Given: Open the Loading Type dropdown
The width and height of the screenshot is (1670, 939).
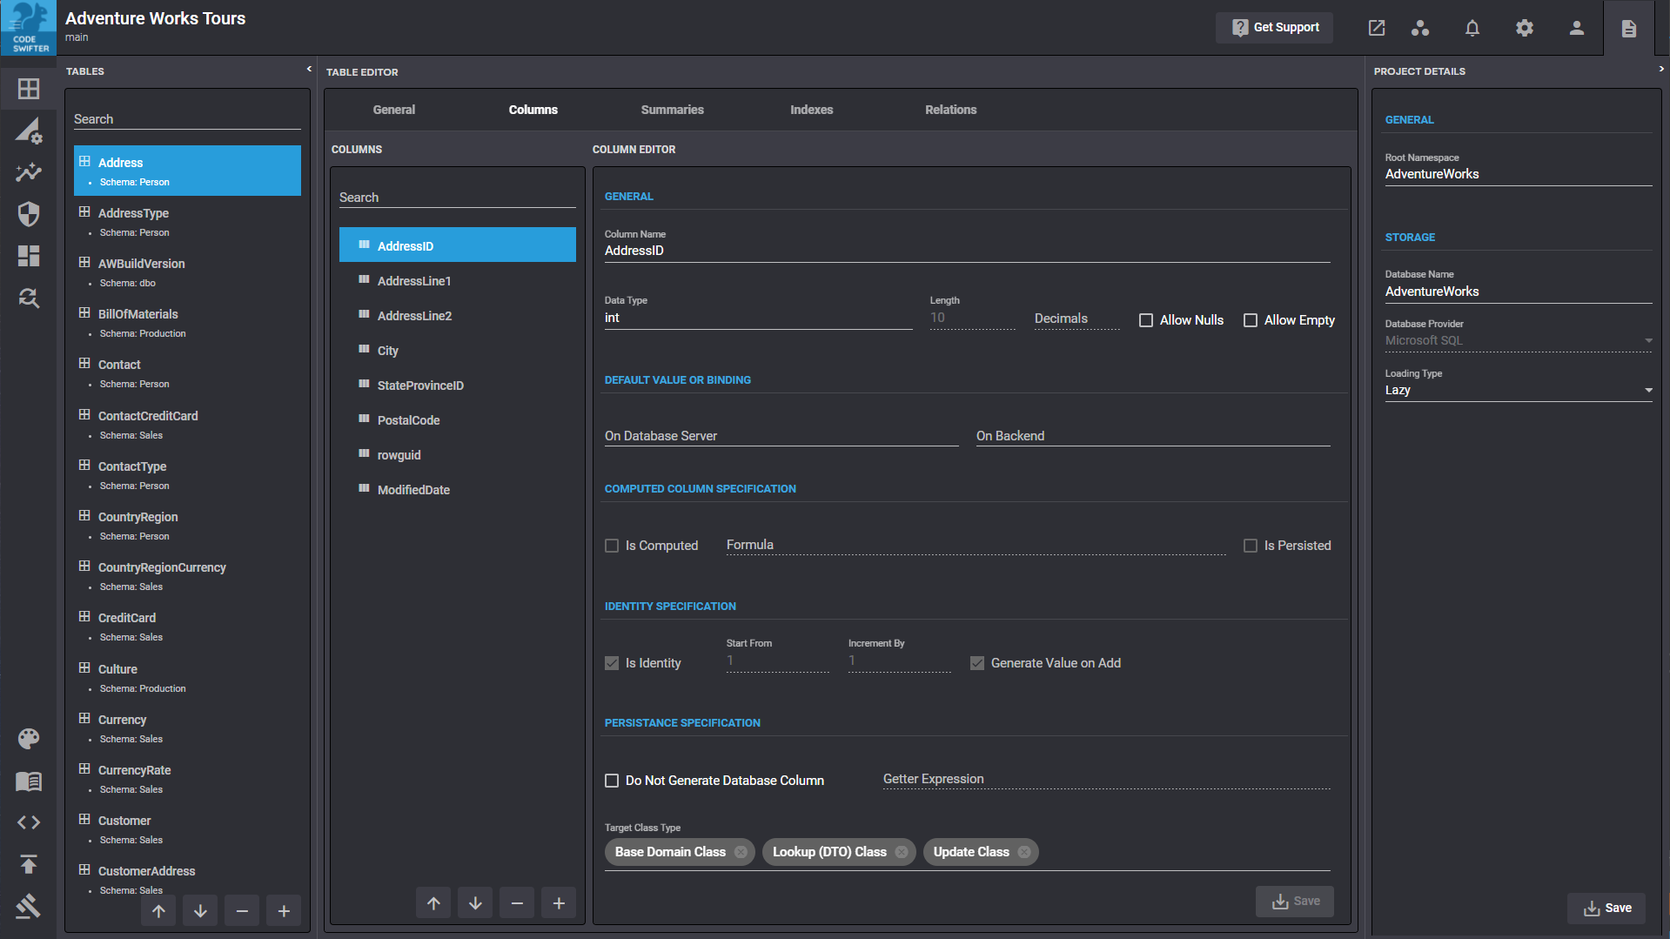Looking at the screenshot, I should [x=1648, y=390].
